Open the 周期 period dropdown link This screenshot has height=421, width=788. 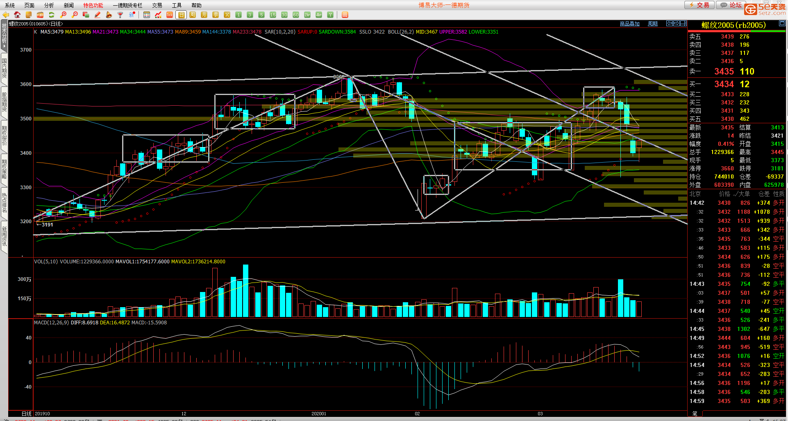point(652,24)
